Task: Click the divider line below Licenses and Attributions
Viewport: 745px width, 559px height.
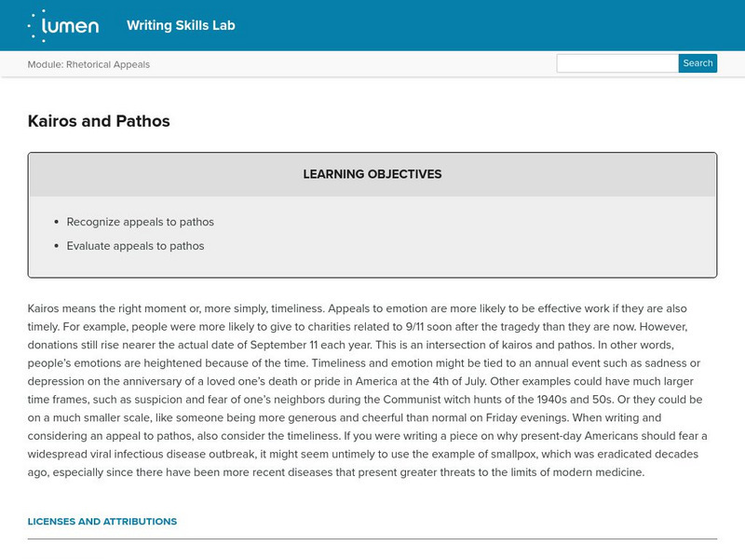Action: (372, 539)
